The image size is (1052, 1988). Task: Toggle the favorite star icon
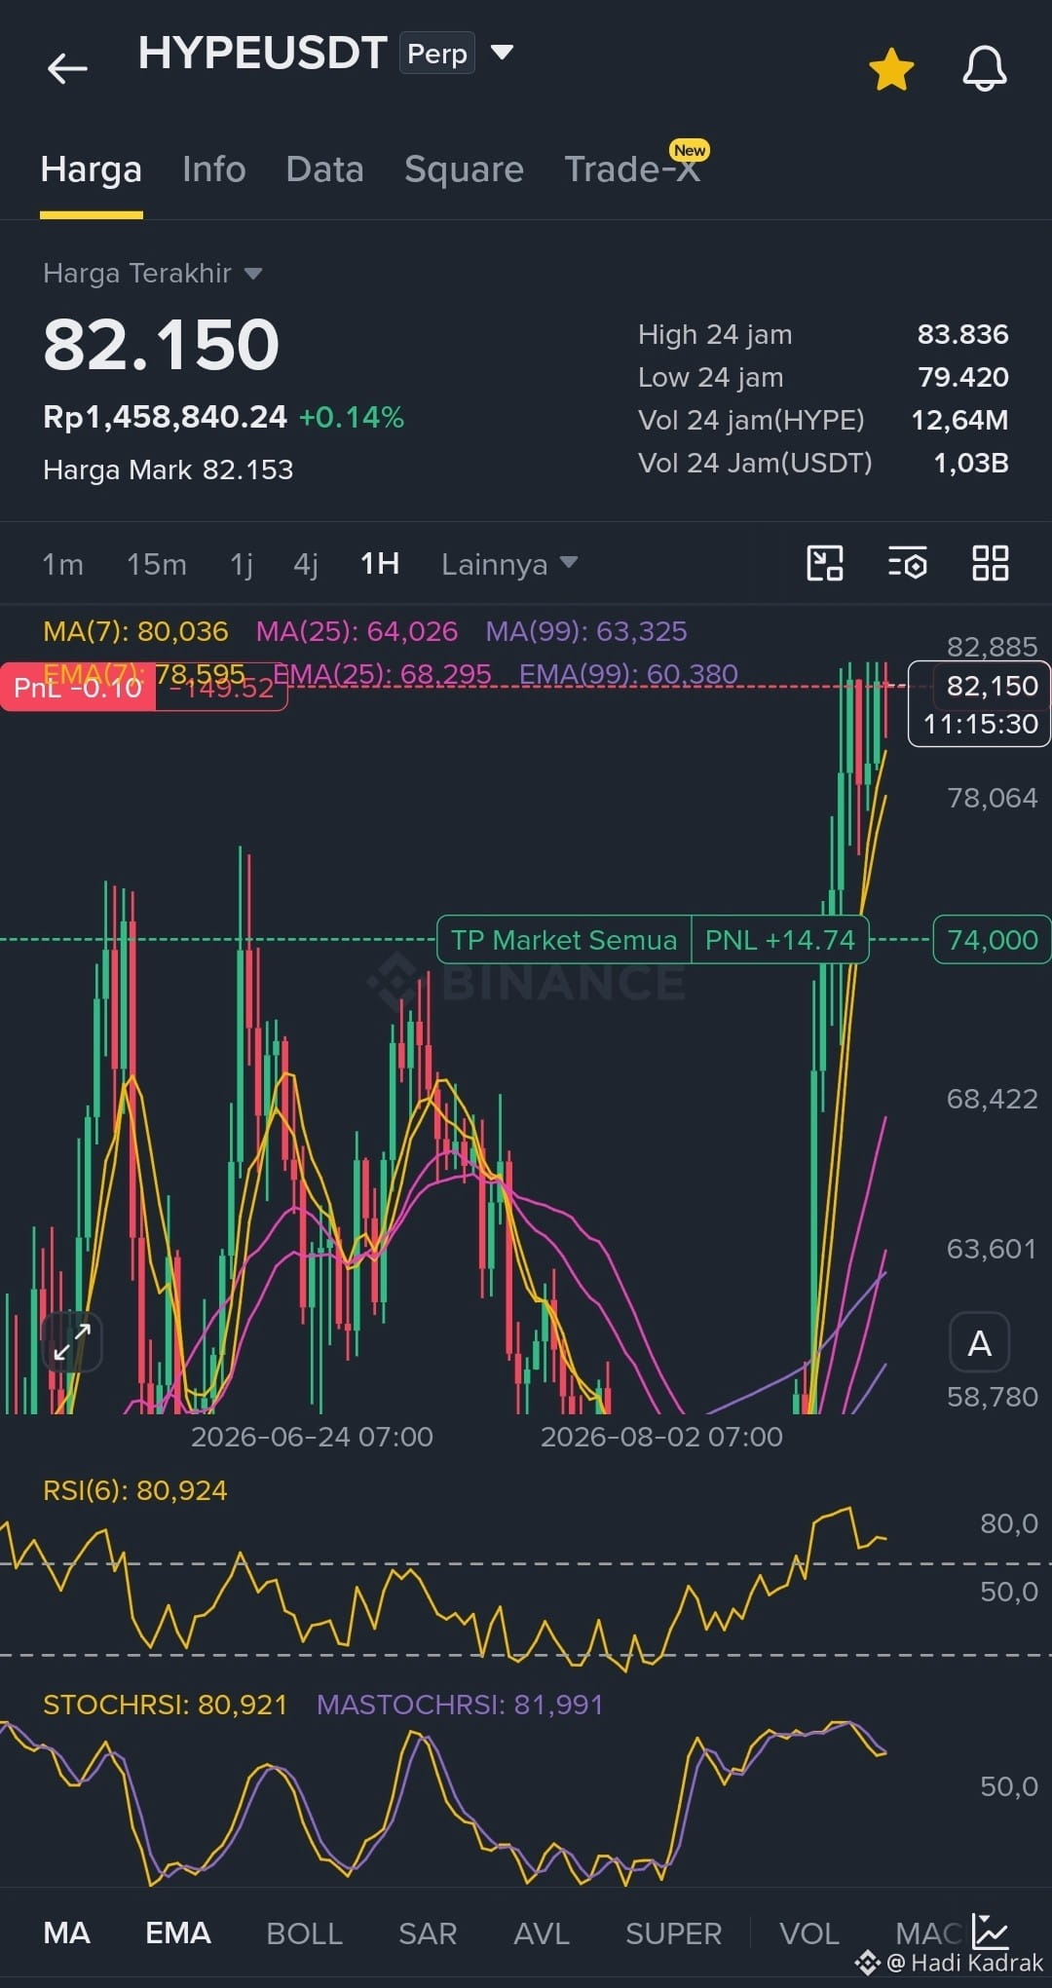click(891, 69)
